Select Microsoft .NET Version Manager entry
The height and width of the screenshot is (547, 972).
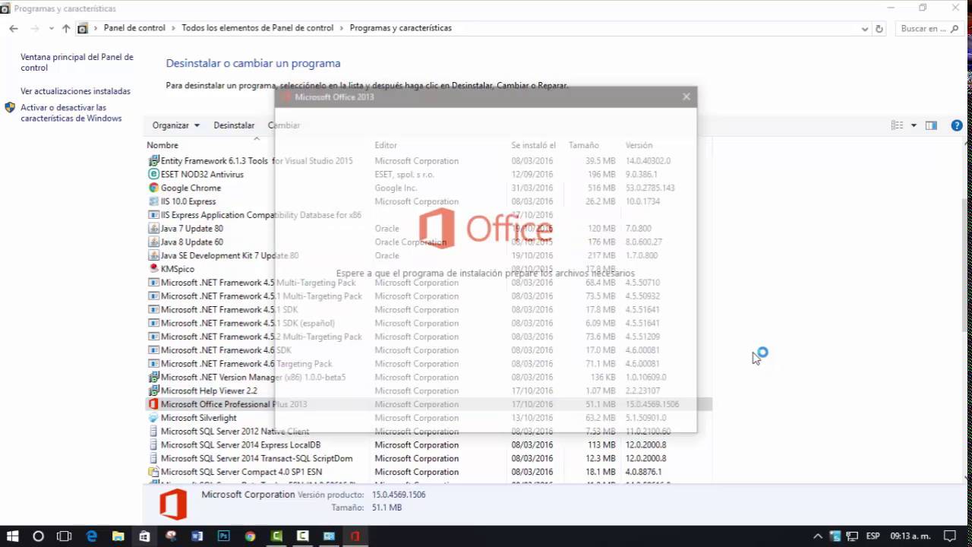pos(429,378)
